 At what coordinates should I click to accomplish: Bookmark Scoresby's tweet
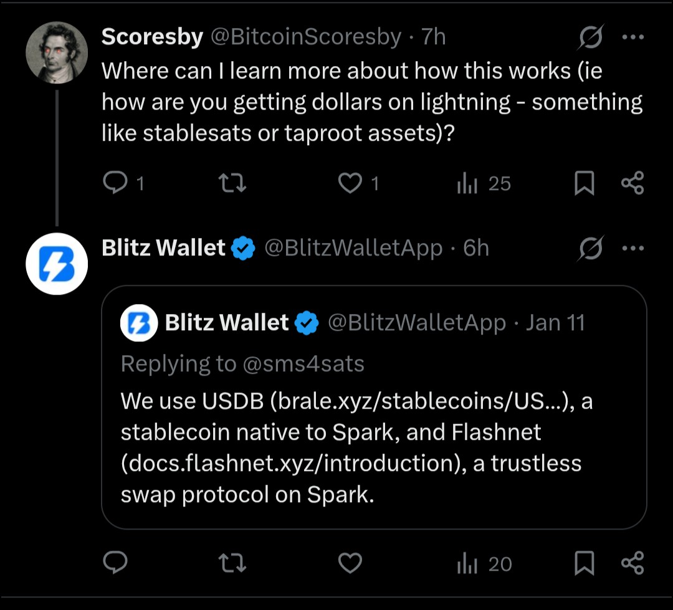click(584, 183)
